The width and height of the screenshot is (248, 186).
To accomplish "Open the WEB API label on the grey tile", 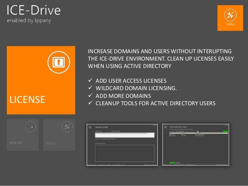I will point(16,143).
